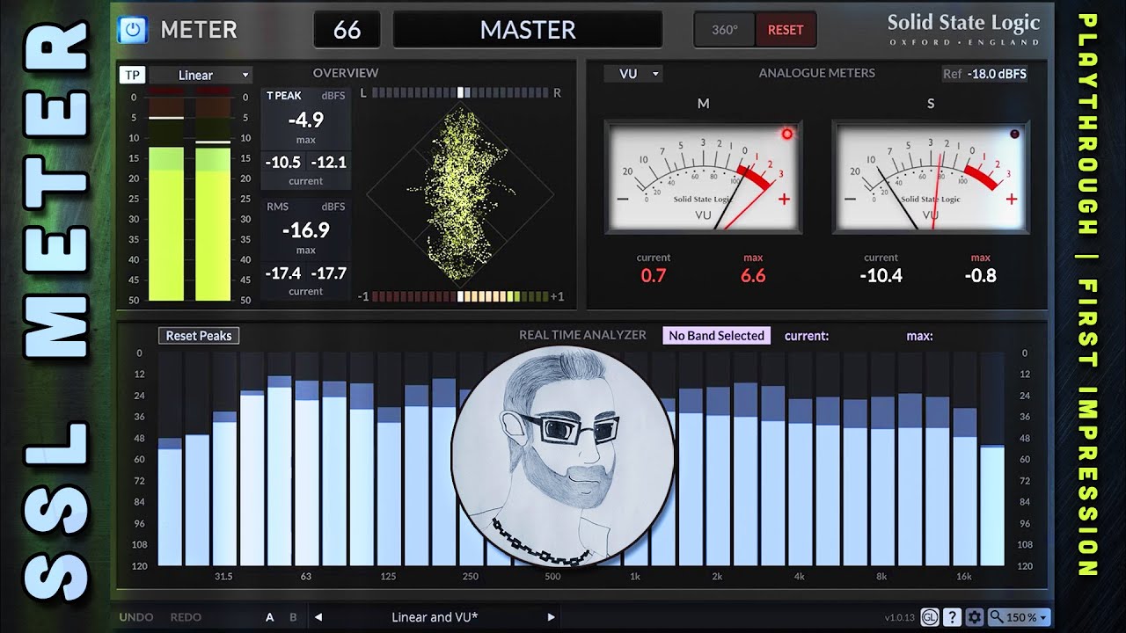Click the M analogue VU meter
The height and width of the screenshot is (633, 1126).
click(703, 178)
